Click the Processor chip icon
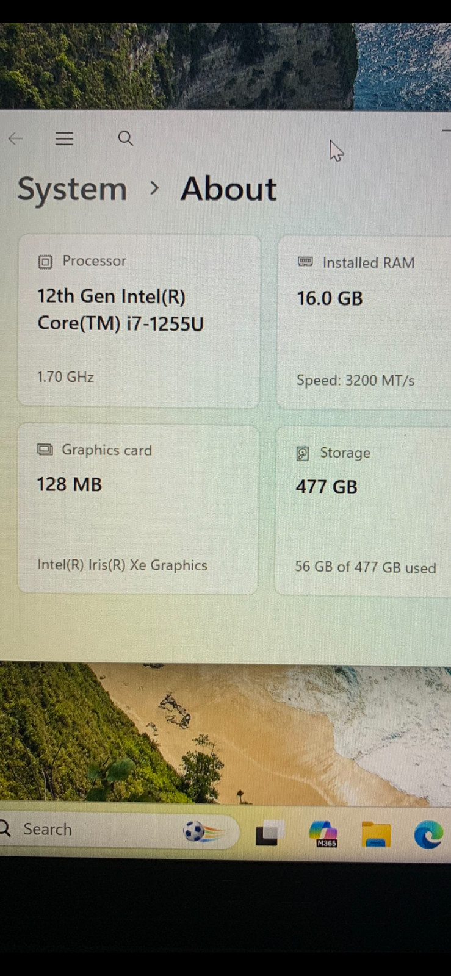Viewport: 451px width, 976px height. click(45, 262)
